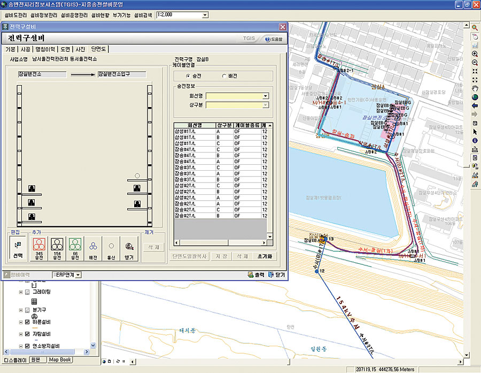Activate the identify info tool

(x=475, y=140)
